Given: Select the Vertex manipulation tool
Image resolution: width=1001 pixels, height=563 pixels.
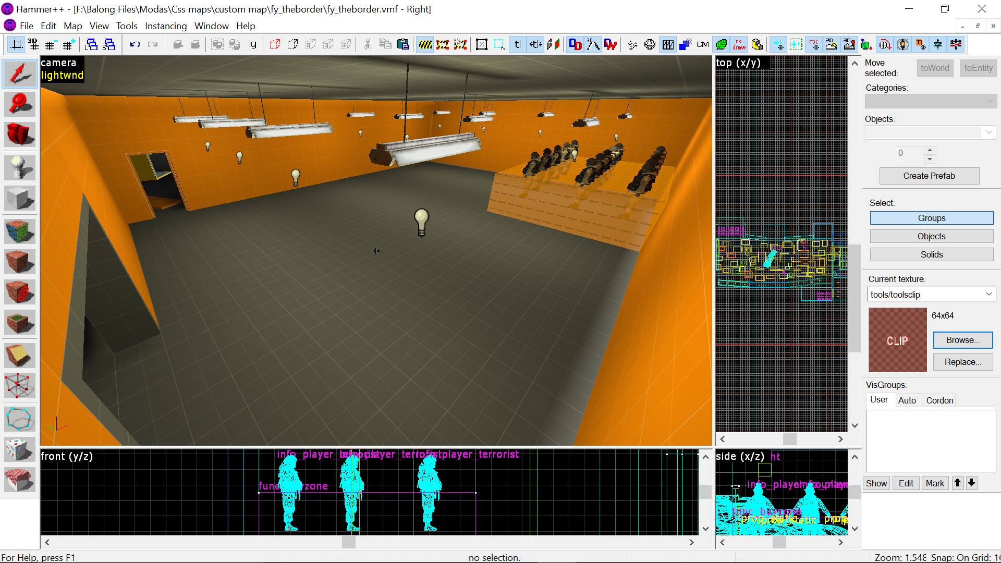Looking at the screenshot, I should click(19, 386).
